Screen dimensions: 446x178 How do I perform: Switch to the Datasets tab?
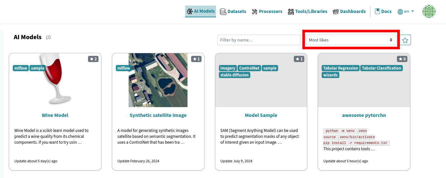click(237, 11)
